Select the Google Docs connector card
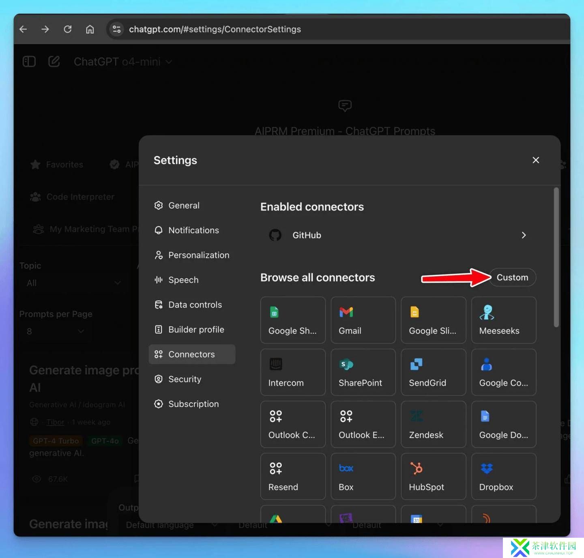Image resolution: width=584 pixels, height=558 pixels. pos(504,424)
